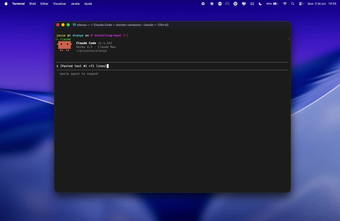Click the Claude Code v2.1.161 text
The image size is (340, 221).
tap(94, 43)
